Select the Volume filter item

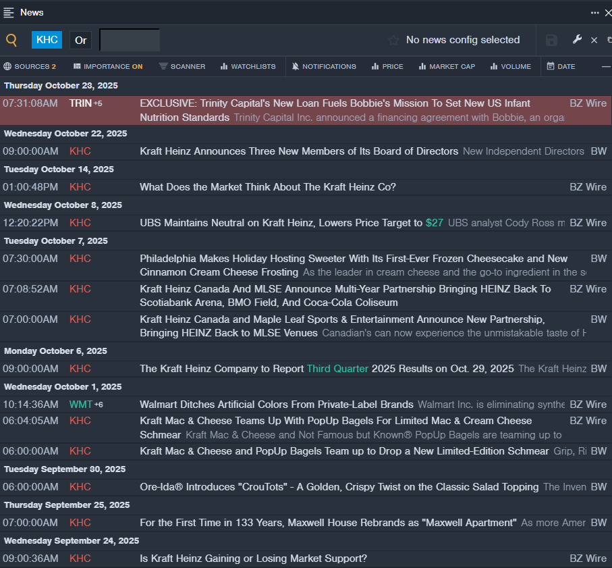(x=511, y=66)
